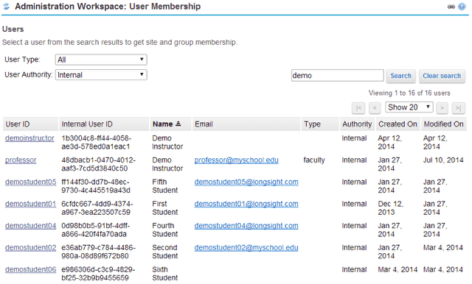
Task: Sort by Modified On column header
Action: tap(443, 124)
